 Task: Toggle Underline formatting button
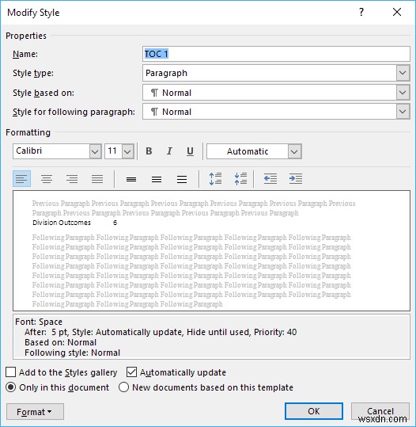point(190,151)
